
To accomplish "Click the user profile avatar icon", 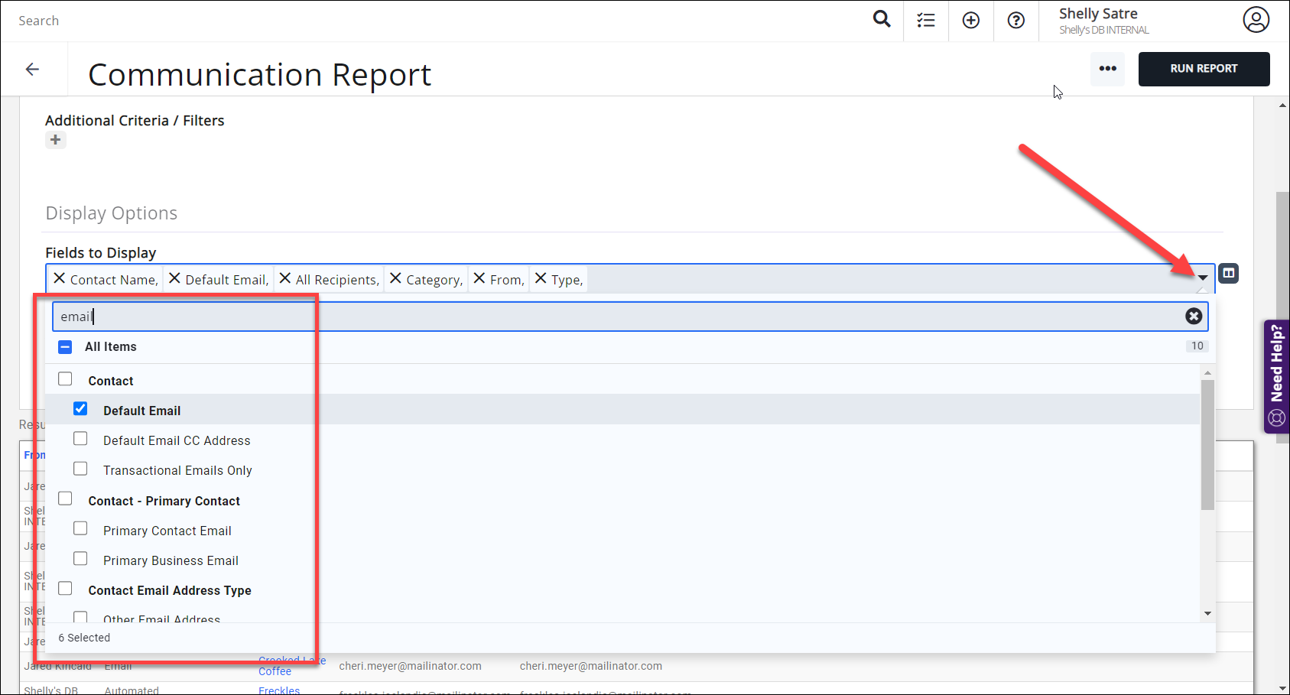I will 1256,19.
